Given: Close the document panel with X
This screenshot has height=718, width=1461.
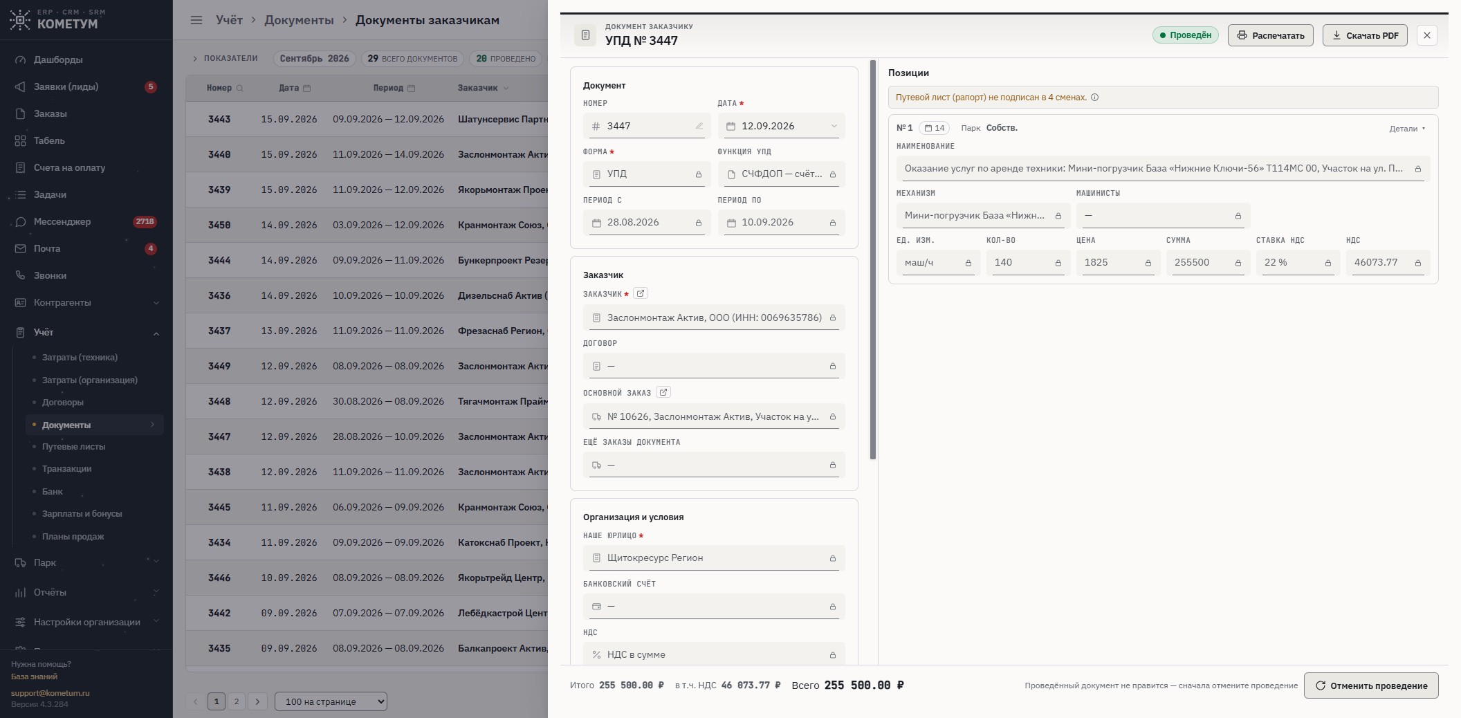Looking at the screenshot, I should [x=1427, y=35].
